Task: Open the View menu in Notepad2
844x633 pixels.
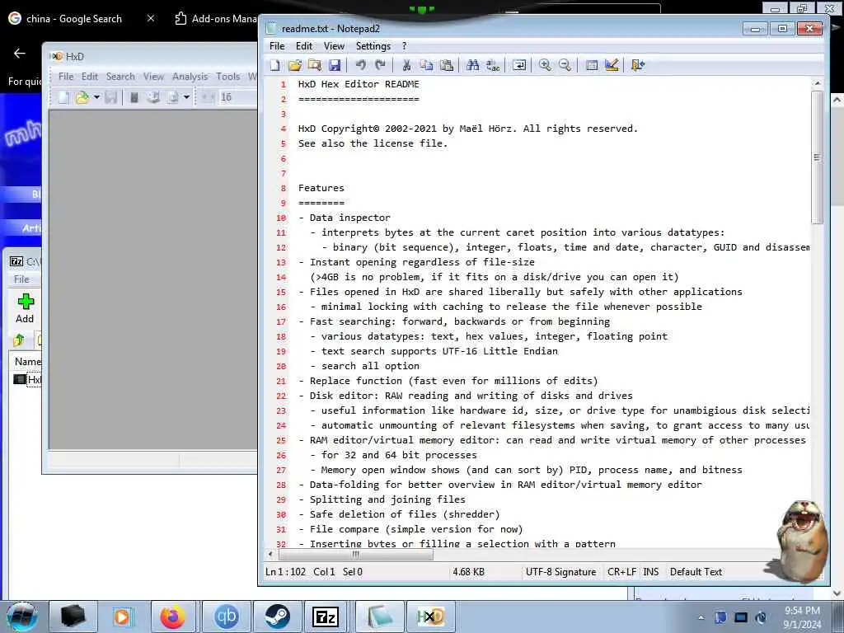Action: coord(334,46)
